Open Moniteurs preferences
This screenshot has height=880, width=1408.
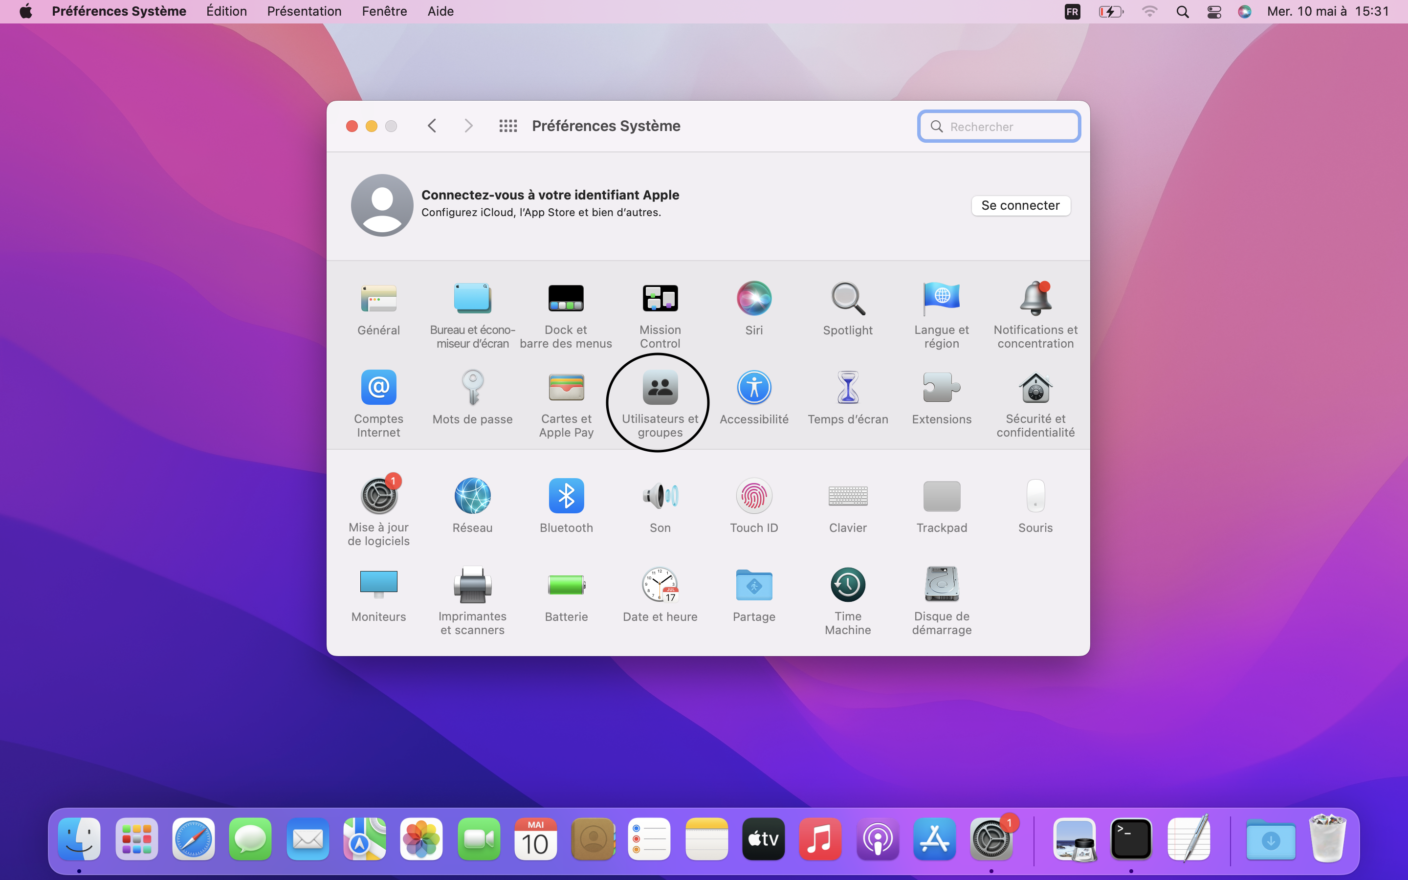tap(379, 595)
